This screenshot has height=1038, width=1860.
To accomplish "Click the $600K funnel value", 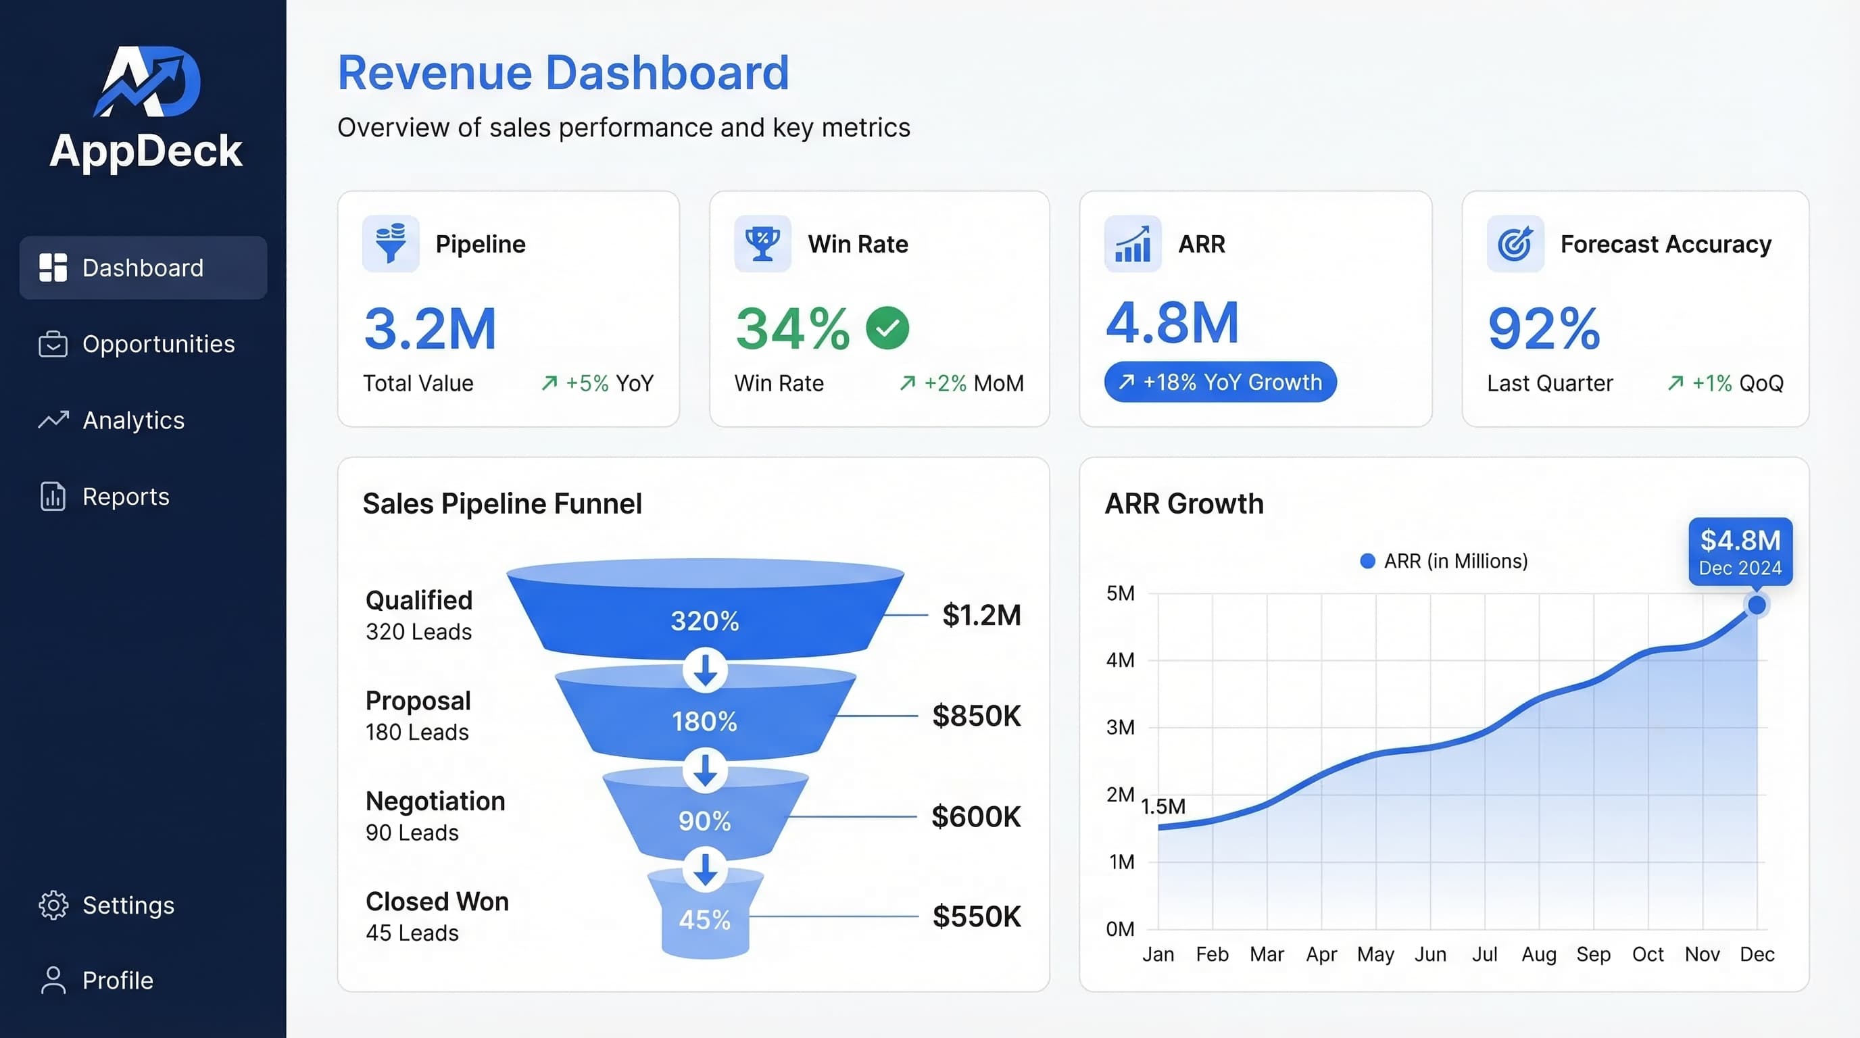I will 976,817.
